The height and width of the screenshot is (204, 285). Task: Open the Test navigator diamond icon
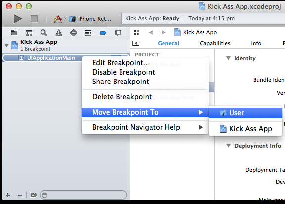[74, 33]
